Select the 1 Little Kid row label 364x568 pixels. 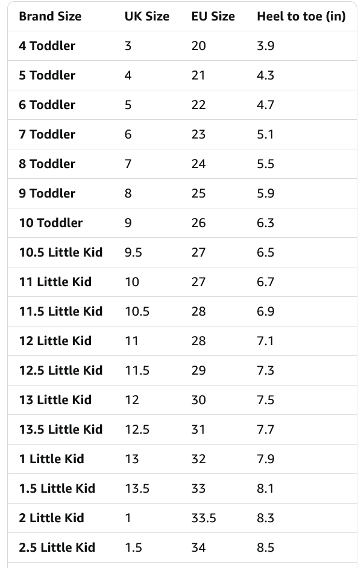[x=51, y=459]
